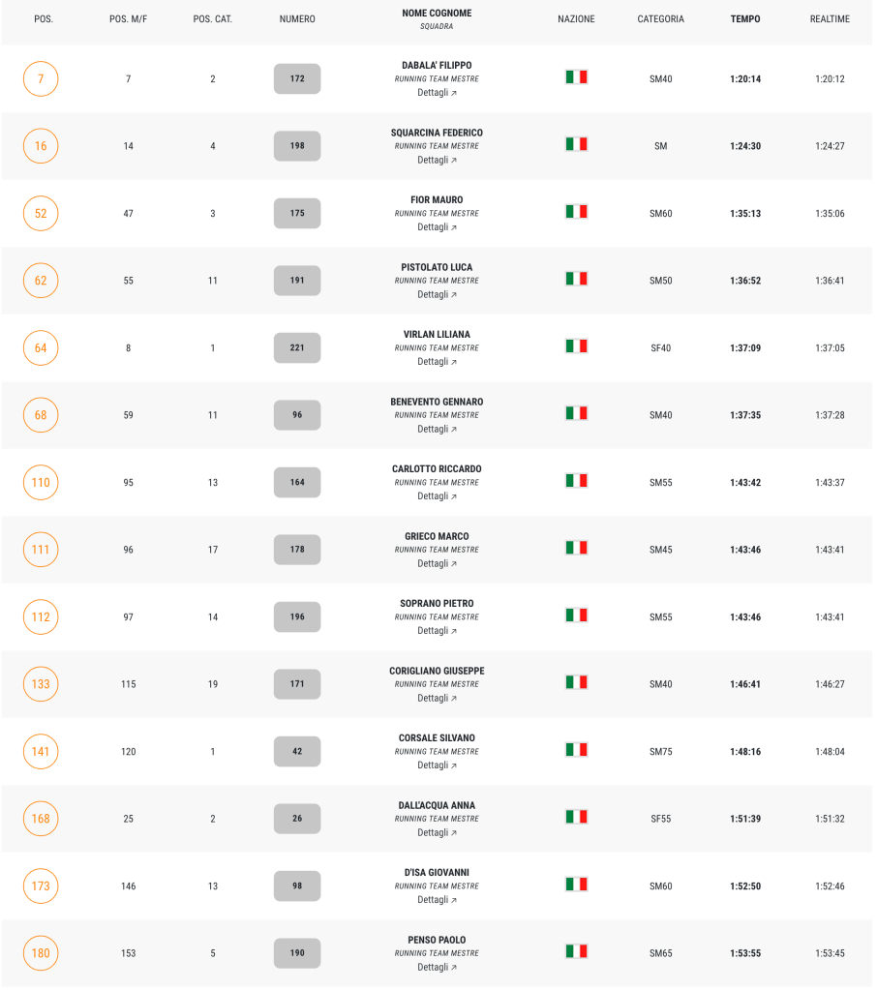Image resolution: width=877 pixels, height=990 pixels.
Task: Open Dettagli under Grieco Marco
Action: pos(437,564)
